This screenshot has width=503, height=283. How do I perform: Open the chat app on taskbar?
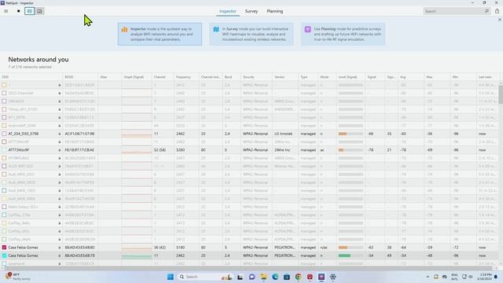[251, 277]
